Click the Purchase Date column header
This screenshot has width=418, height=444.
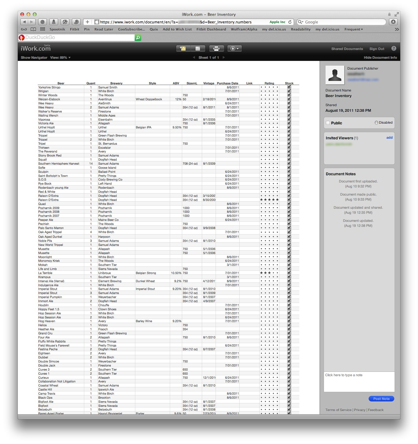coord(227,83)
